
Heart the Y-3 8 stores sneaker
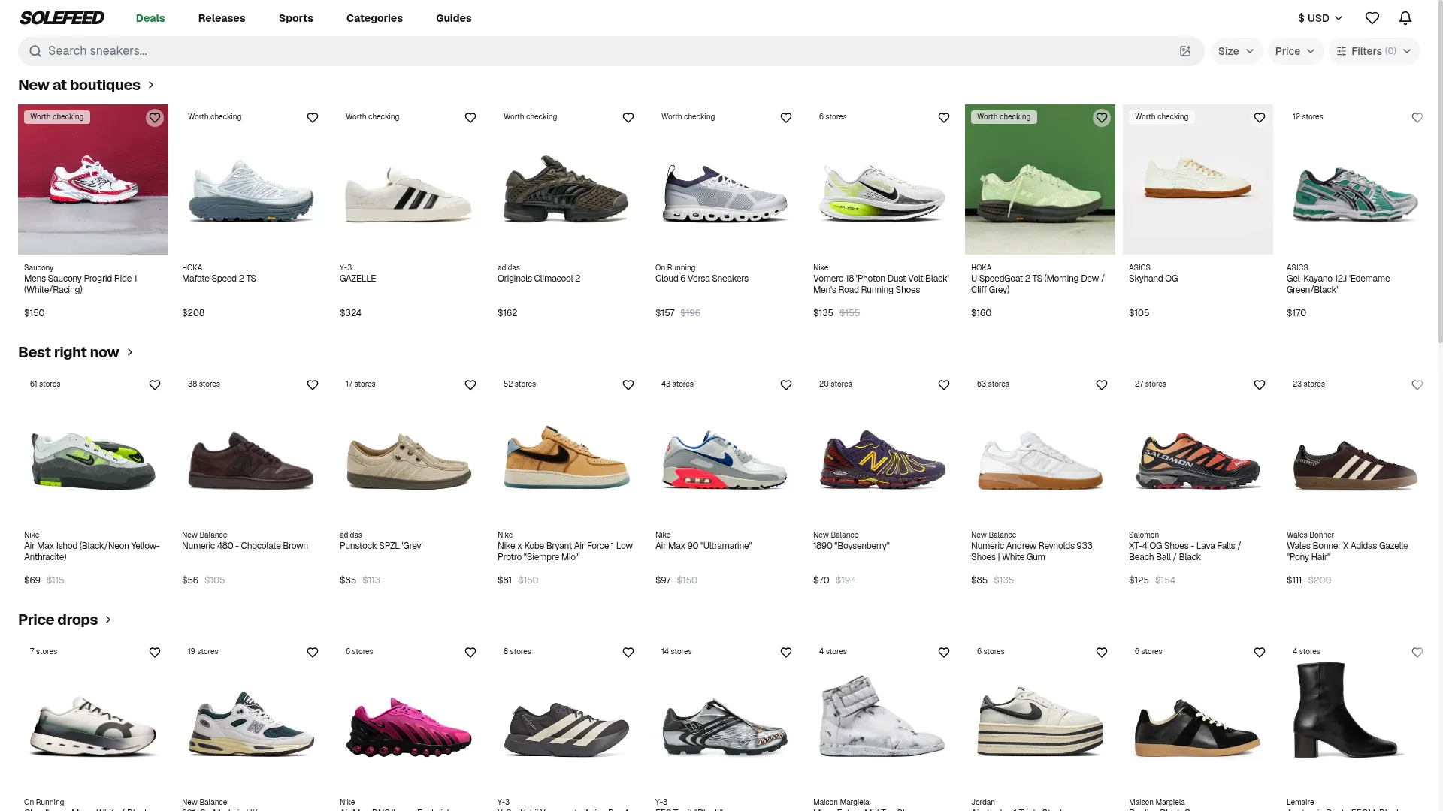click(x=628, y=653)
